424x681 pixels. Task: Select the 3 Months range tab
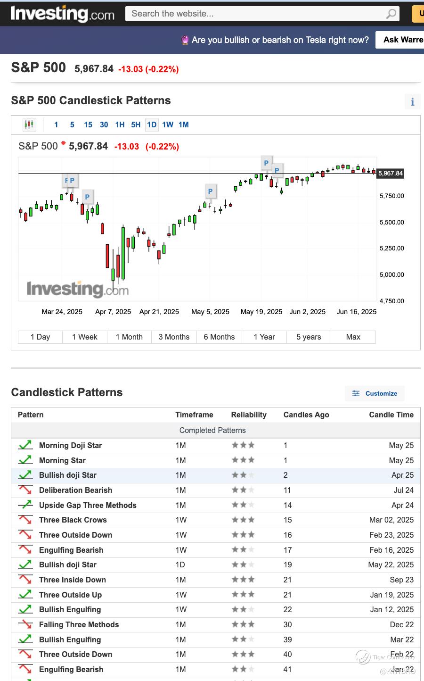click(x=174, y=337)
